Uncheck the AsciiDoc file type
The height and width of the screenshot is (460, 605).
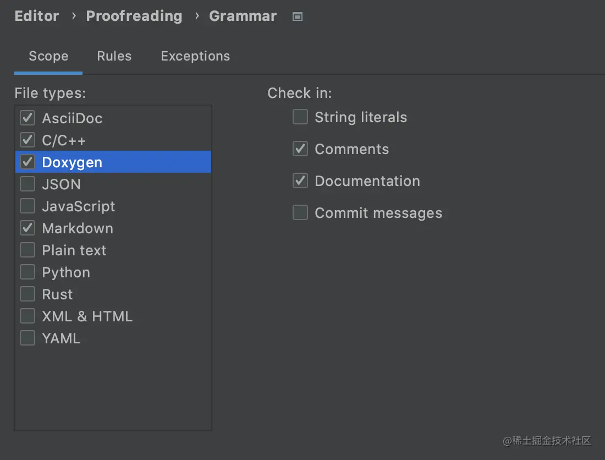(28, 118)
